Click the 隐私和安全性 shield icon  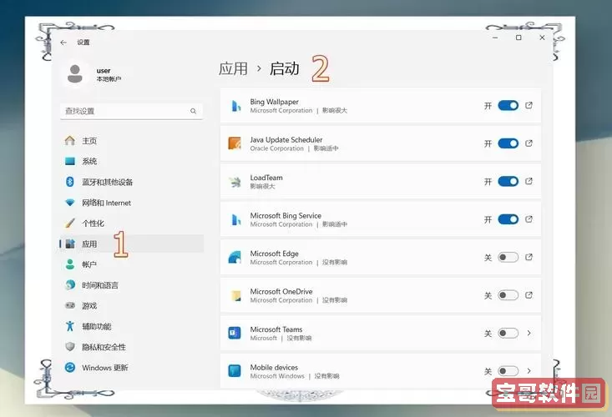pos(70,346)
